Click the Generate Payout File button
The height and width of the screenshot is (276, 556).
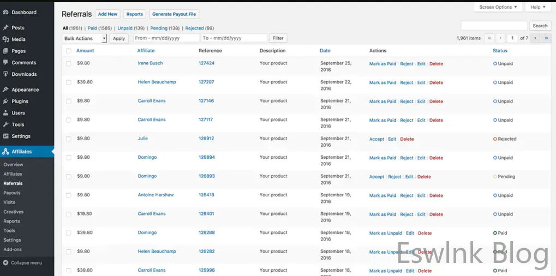[174, 14]
